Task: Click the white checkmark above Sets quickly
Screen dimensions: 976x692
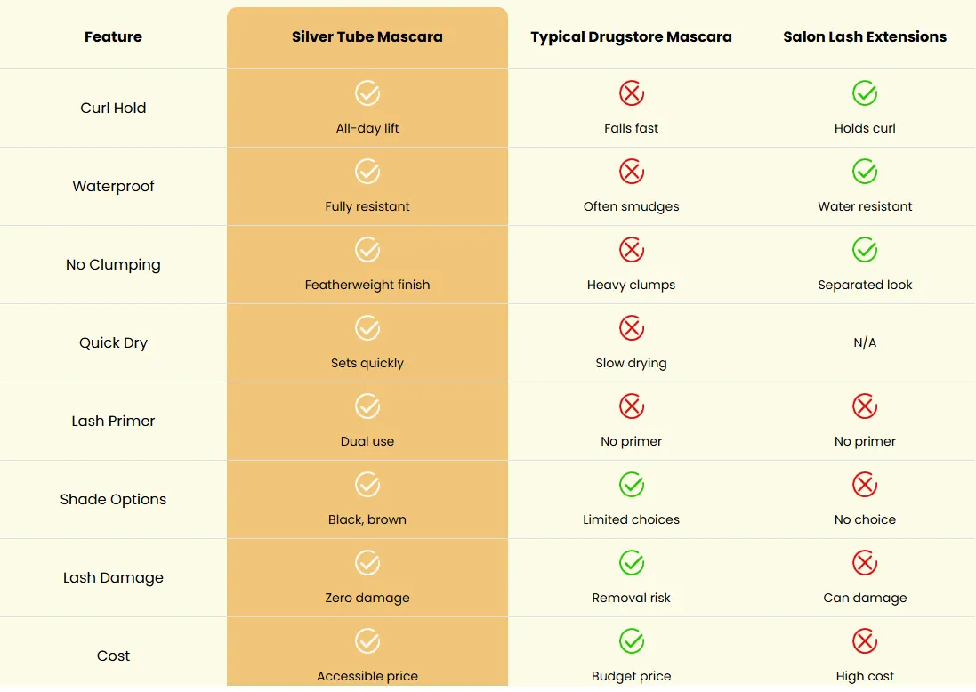Action: click(x=367, y=328)
